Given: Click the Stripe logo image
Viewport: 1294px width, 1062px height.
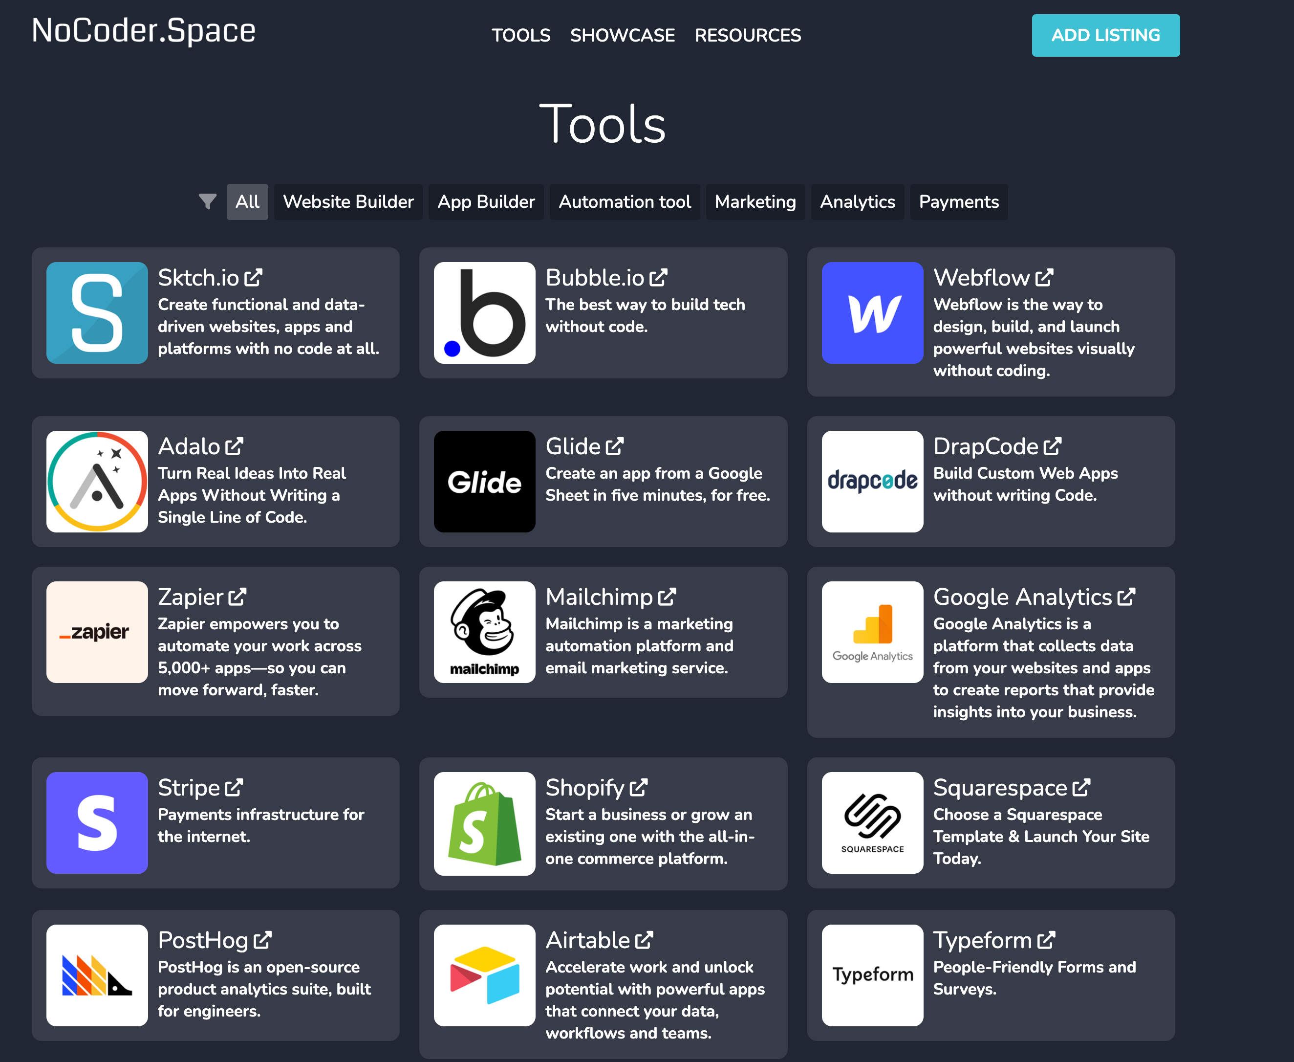Looking at the screenshot, I should click(97, 823).
